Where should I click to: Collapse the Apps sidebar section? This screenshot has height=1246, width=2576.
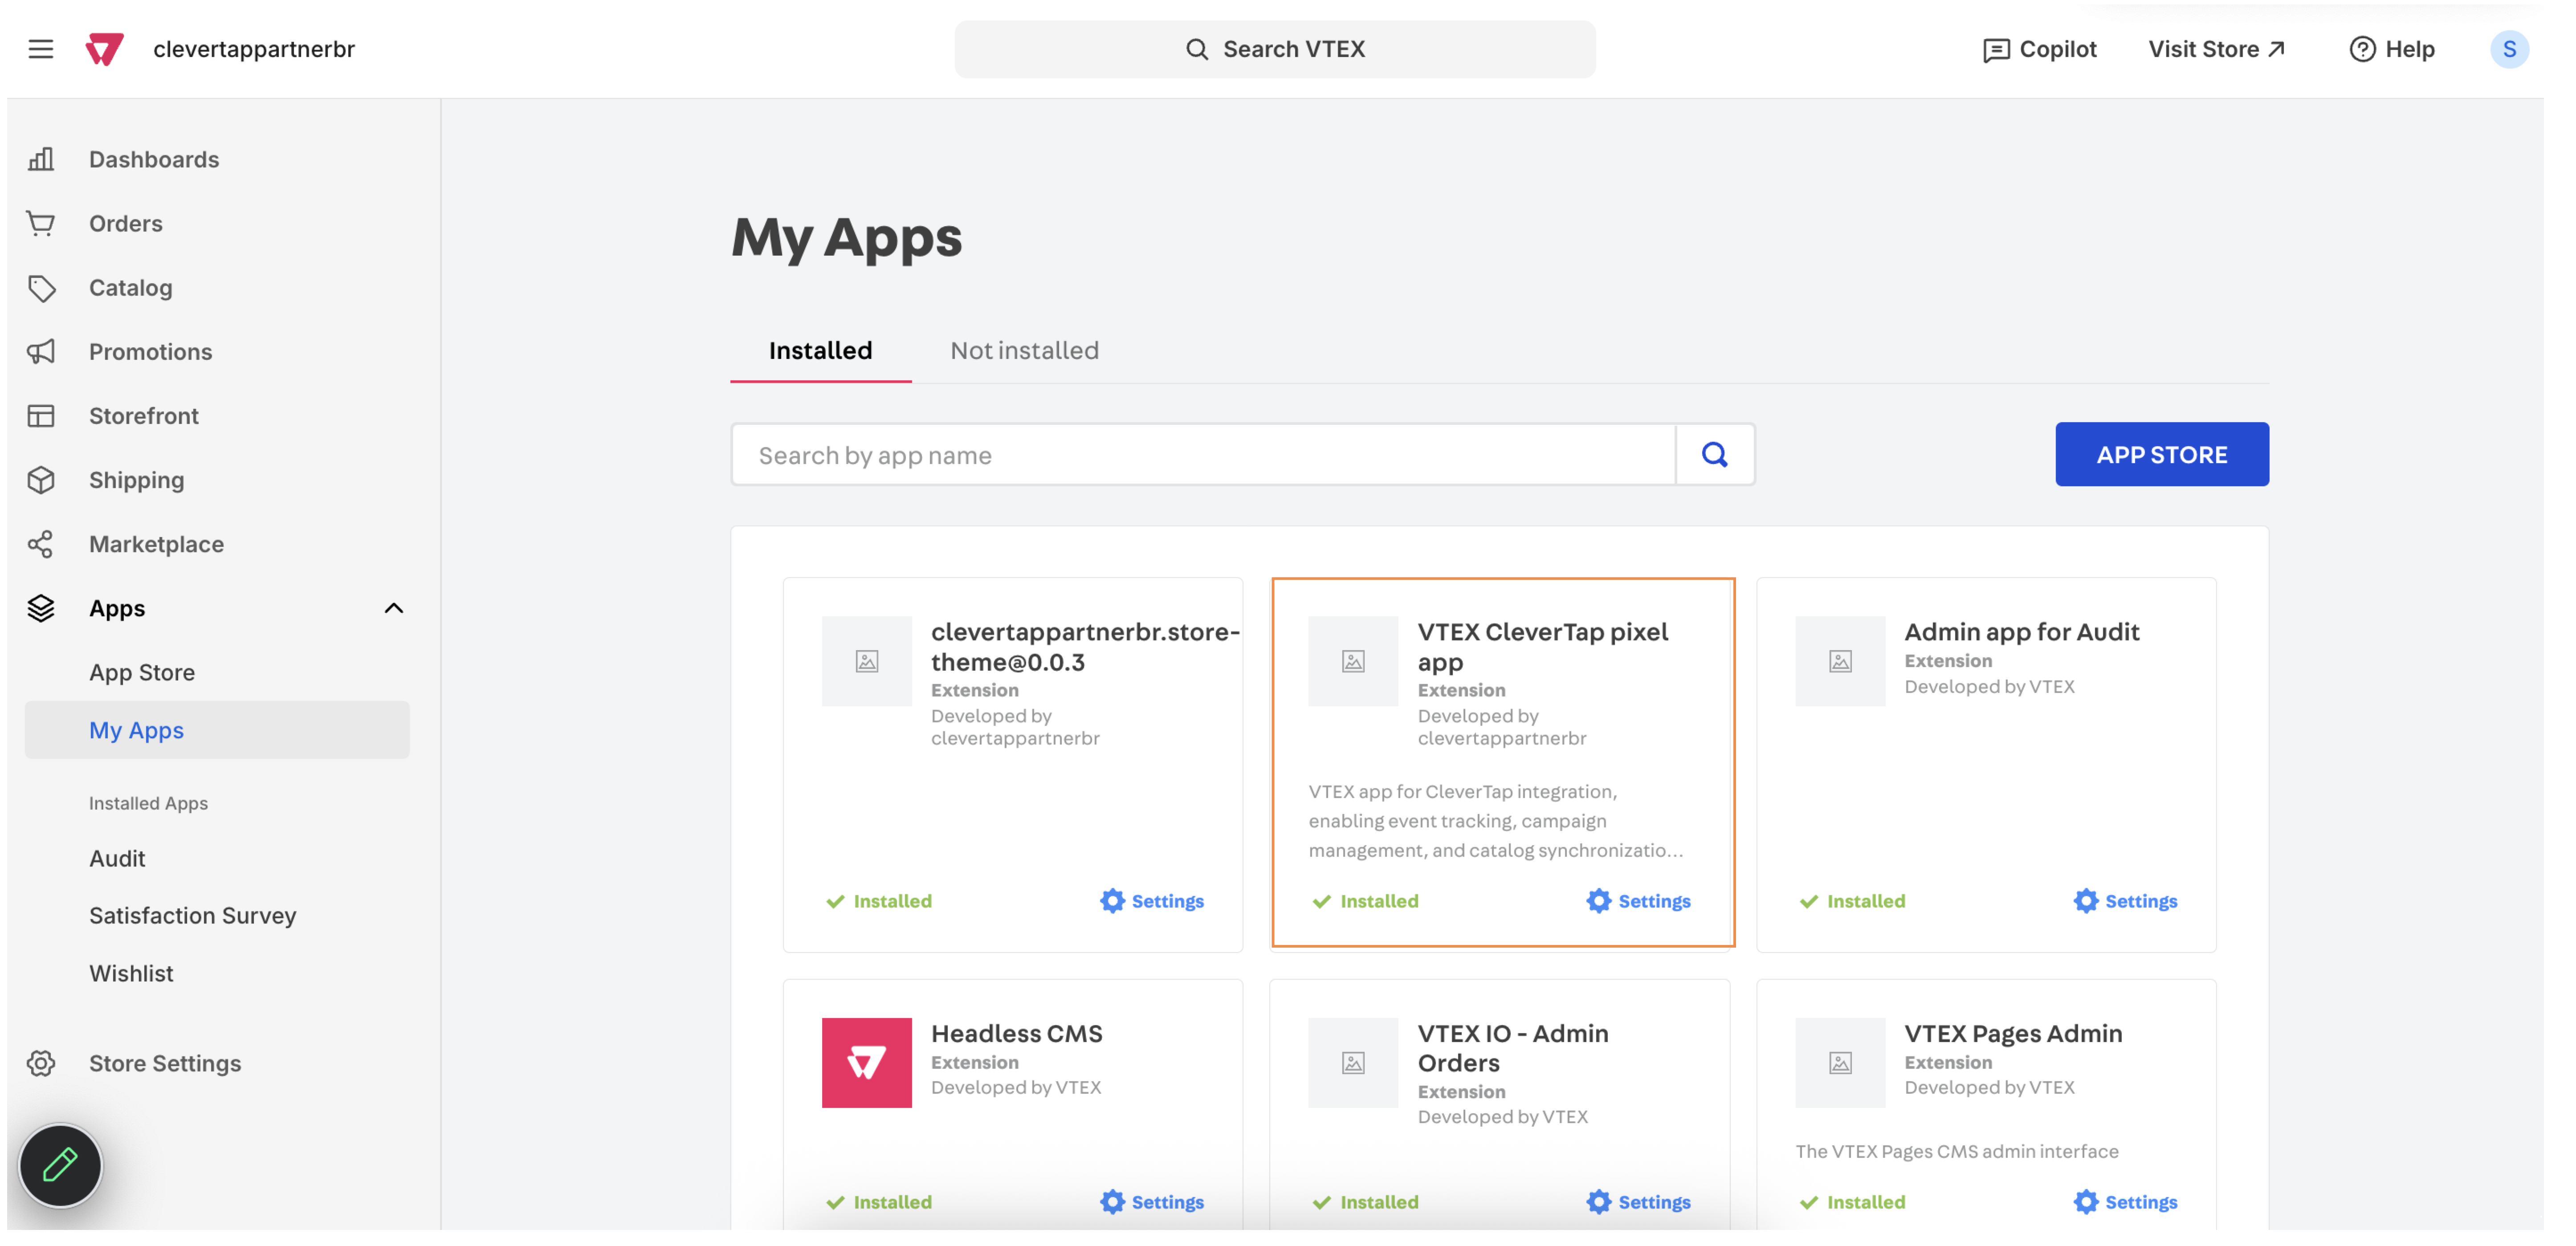tap(394, 608)
